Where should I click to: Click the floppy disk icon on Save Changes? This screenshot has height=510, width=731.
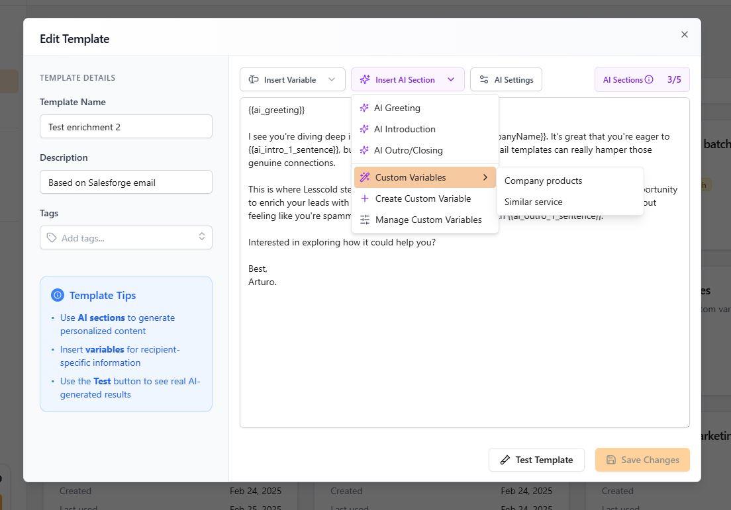pos(610,460)
